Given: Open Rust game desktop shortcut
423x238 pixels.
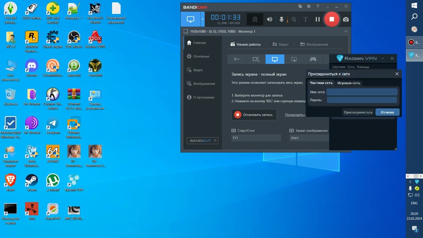Looking at the screenshot, I should pyautogui.click(x=32, y=212).
